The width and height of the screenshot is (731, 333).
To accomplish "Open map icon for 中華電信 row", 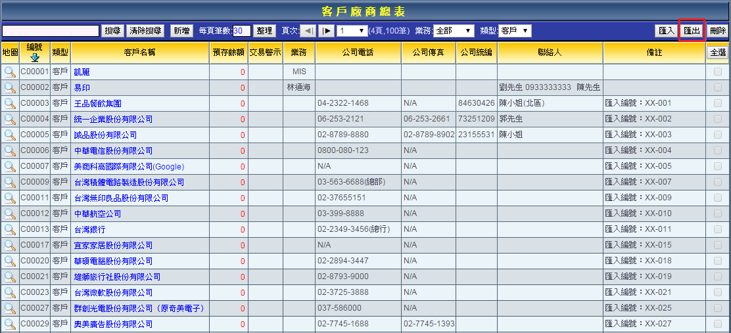I will (10, 150).
